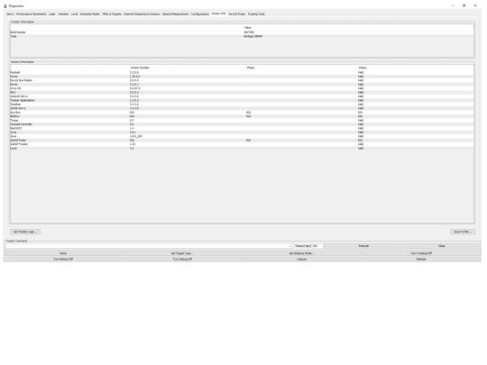Open the Configurations tab
Screen dimensions: 487x365
pyautogui.click(x=200, y=14)
